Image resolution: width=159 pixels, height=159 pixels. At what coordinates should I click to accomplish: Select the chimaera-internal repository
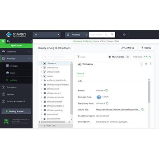point(55,97)
